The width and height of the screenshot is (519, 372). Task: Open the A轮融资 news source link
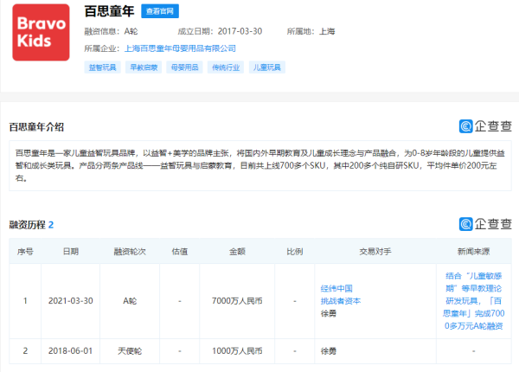(474, 301)
